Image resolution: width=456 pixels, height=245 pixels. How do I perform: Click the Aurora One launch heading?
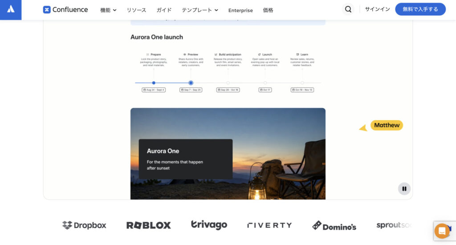pos(157,37)
